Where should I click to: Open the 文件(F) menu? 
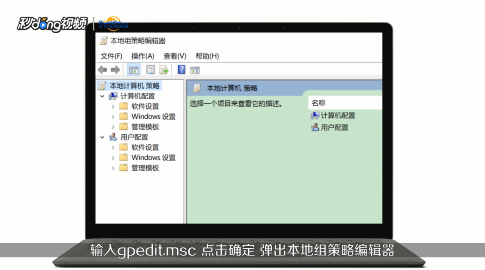point(112,56)
